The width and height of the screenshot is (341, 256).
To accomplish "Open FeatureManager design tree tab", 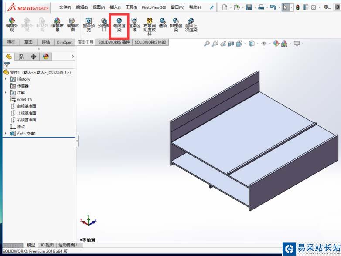I will pos(9,57).
